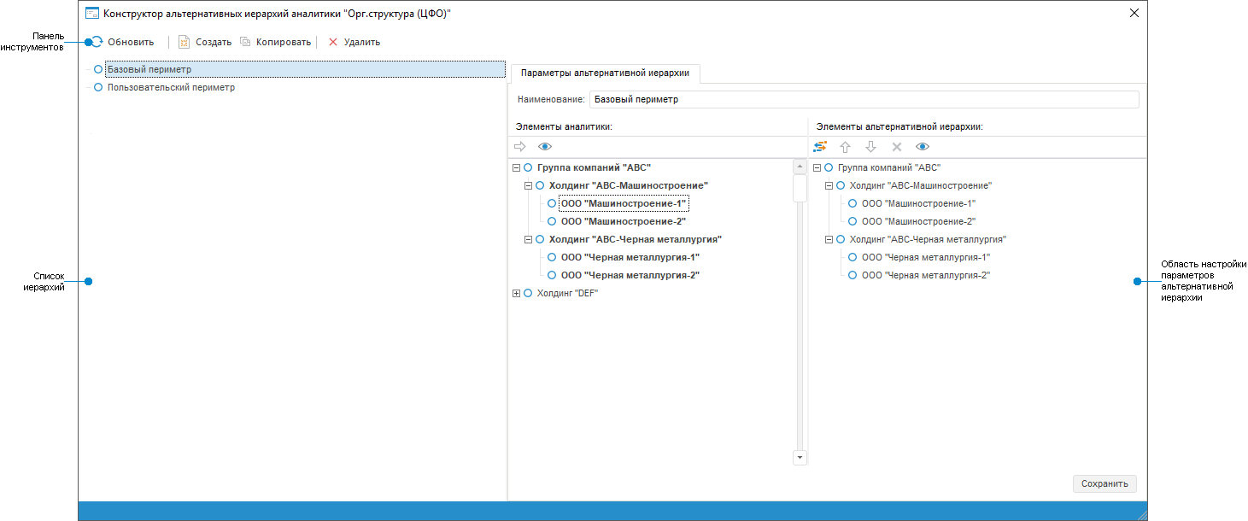This screenshot has width=1248, height=521.
Task: Collapse Группа компаний "ABC" in alternative hierarchy tree
Action: pos(817,167)
